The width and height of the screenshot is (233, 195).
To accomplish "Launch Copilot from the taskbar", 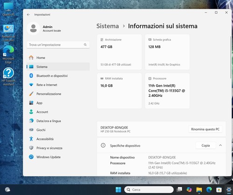I will tap(189, 189).
